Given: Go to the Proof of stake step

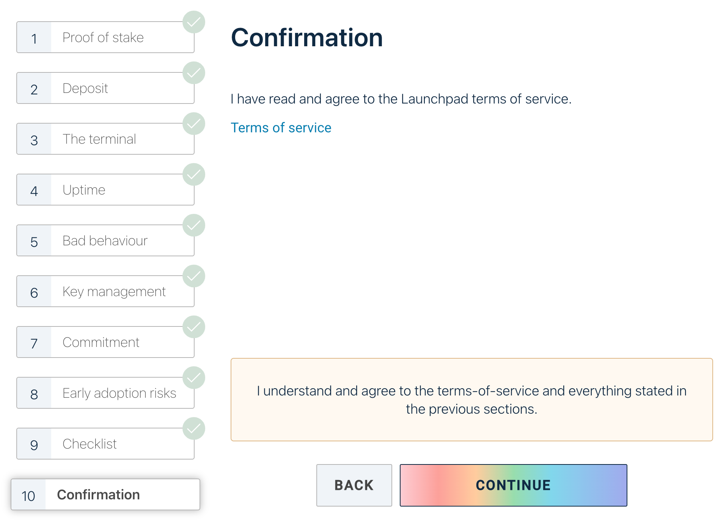Looking at the screenshot, I should click(x=105, y=38).
